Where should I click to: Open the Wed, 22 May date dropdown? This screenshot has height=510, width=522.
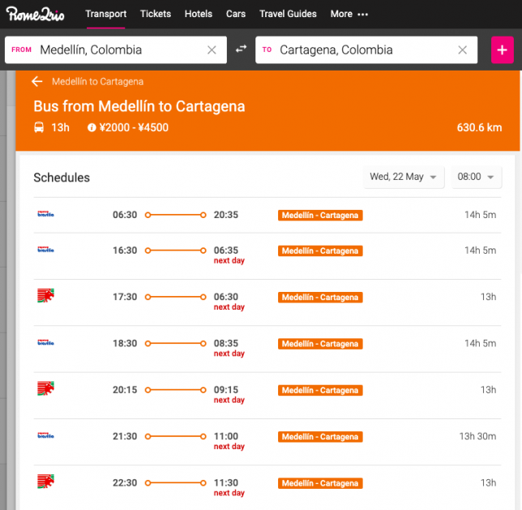404,177
